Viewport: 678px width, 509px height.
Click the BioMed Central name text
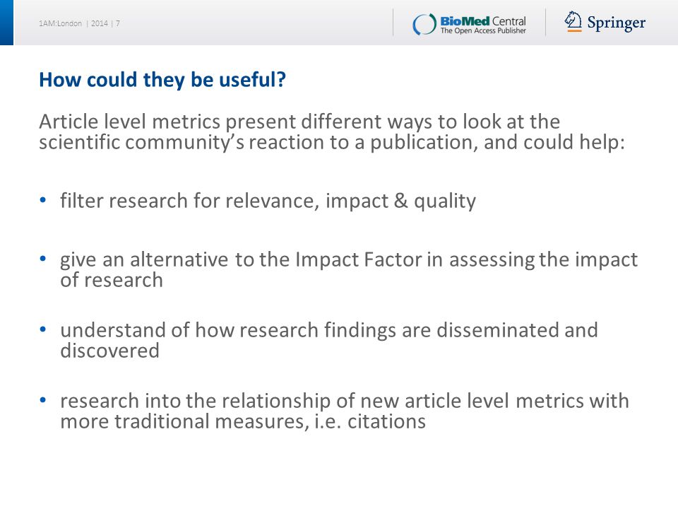[482, 21]
